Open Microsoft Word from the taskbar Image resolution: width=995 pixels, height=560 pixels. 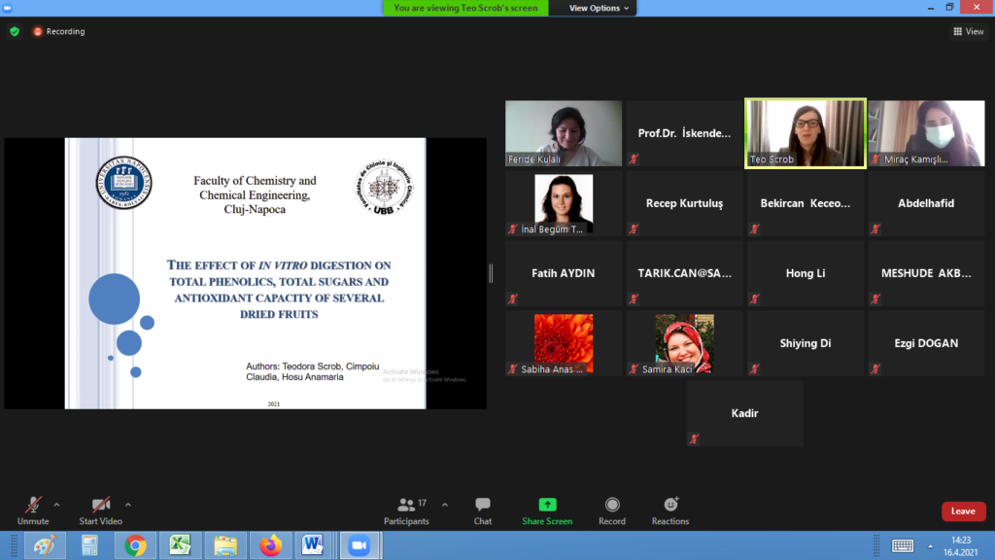click(x=313, y=545)
